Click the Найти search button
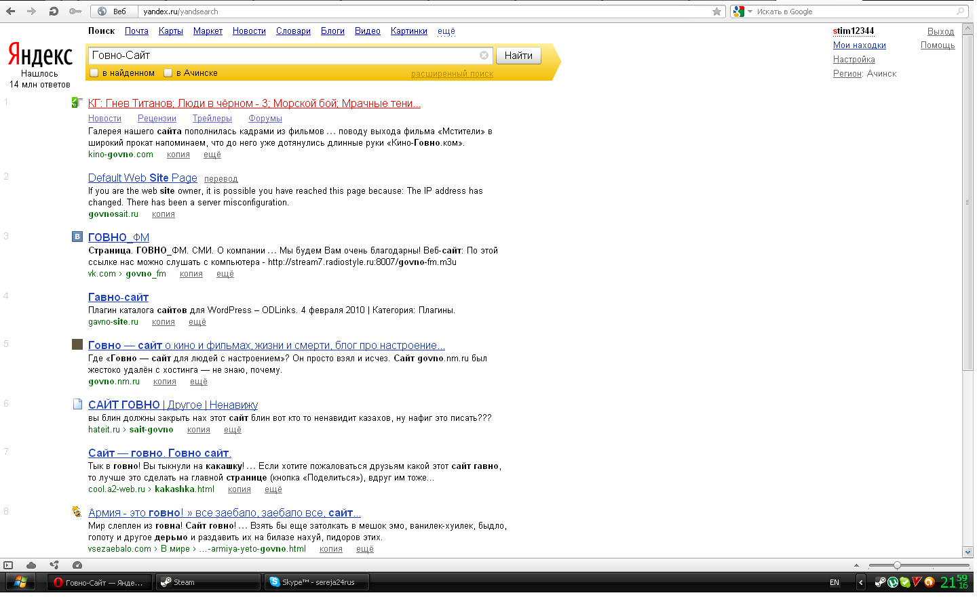This screenshot has width=977, height=610. click(x=518, y=56)
